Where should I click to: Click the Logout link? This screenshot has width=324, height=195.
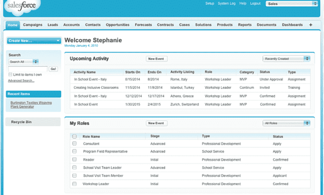coord(255,4)
